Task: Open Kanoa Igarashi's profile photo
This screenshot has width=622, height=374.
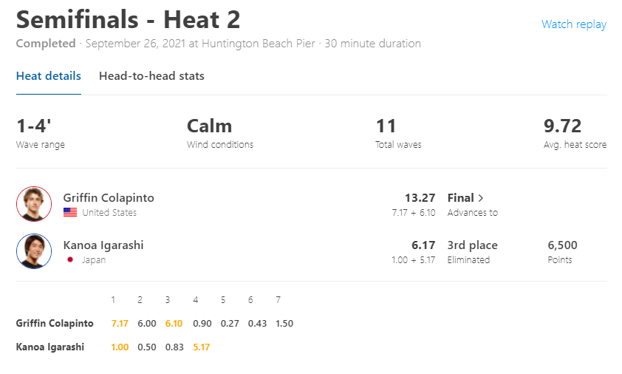Action: click(x=34, y=251)
